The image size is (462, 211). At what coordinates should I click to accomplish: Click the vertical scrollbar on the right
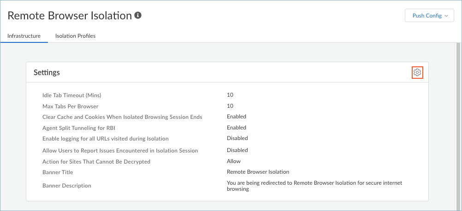pyautogui.click(x=458, y=124)
